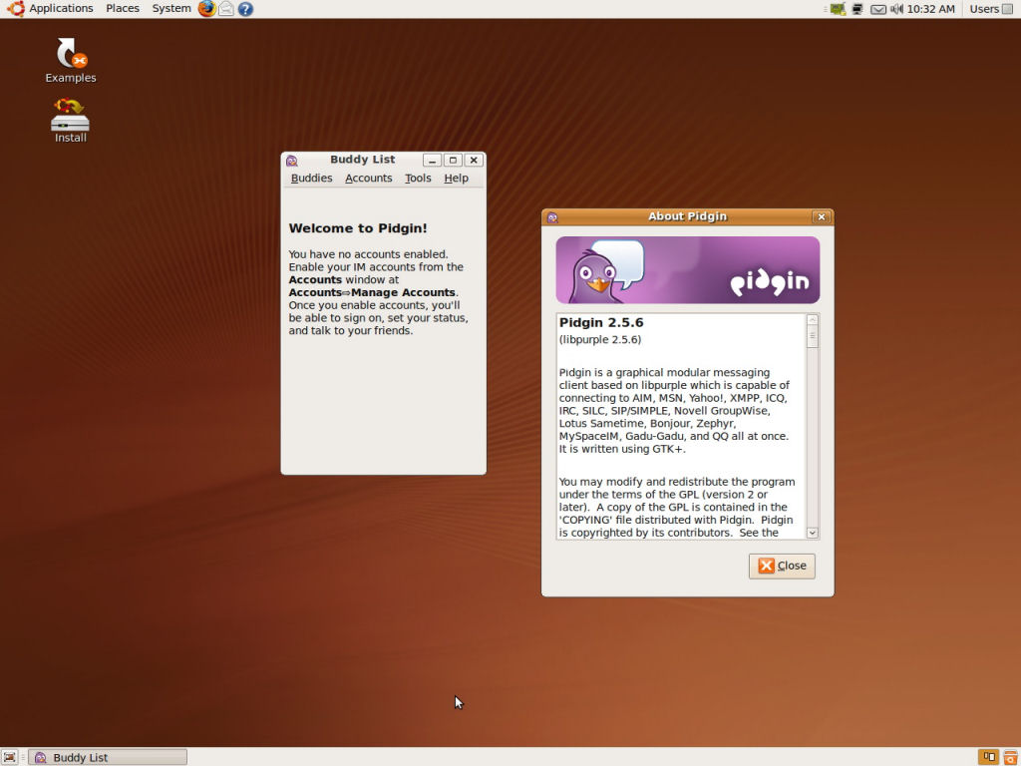
Task: Open the Places menu
Action: [122, 9]
